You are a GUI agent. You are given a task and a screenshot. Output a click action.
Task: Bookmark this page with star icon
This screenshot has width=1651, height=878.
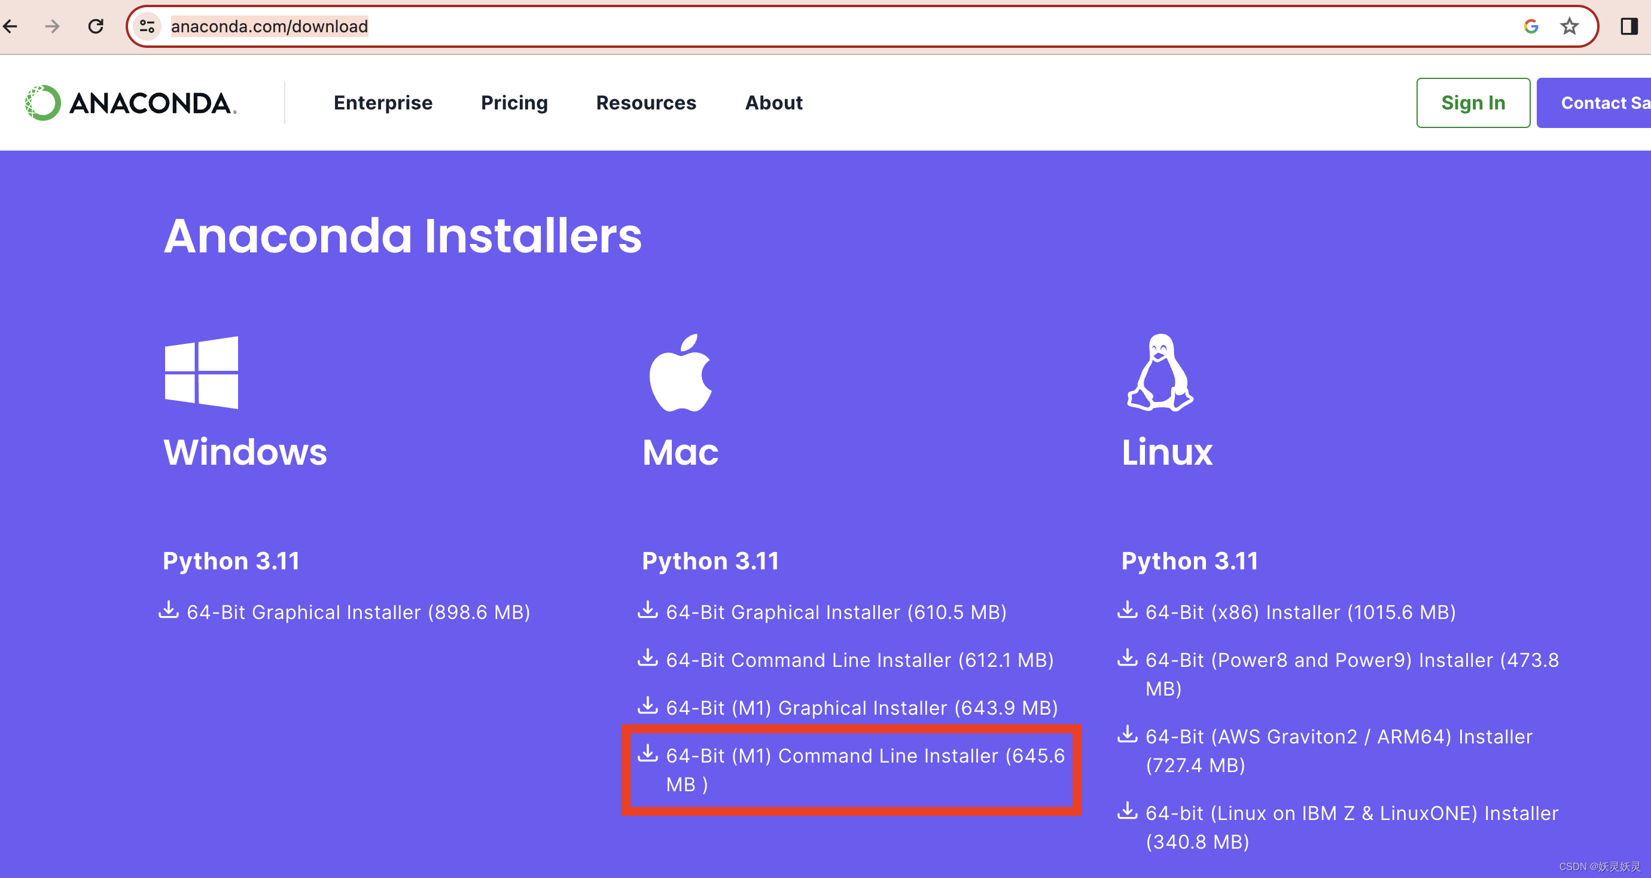pyautogui.click(x=1569, y=26)
